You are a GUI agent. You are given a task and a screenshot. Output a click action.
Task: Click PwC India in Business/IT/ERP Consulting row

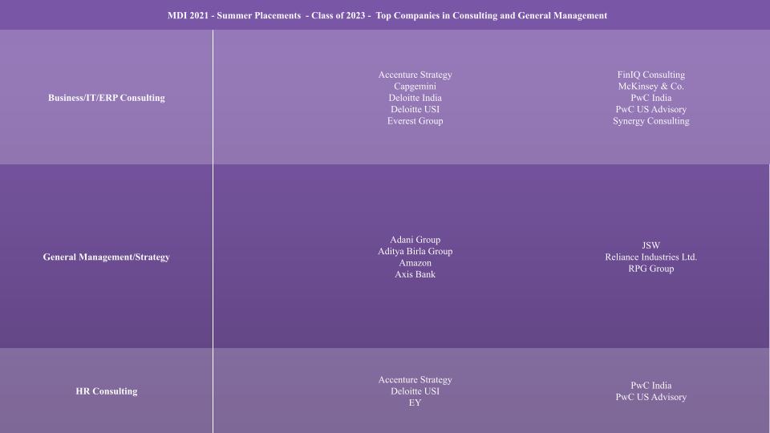[x=651, y=98]
